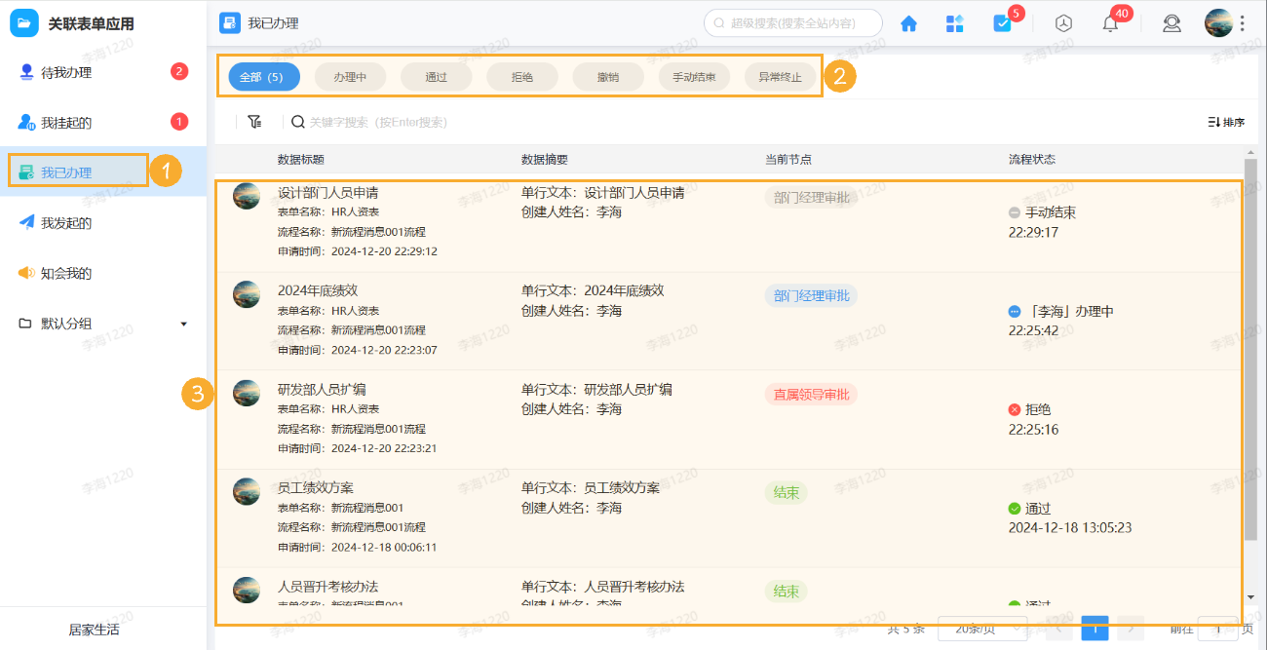Open the filter funnel icon above the list
This screenshot has width=1267, height=650.
(254, 121)
